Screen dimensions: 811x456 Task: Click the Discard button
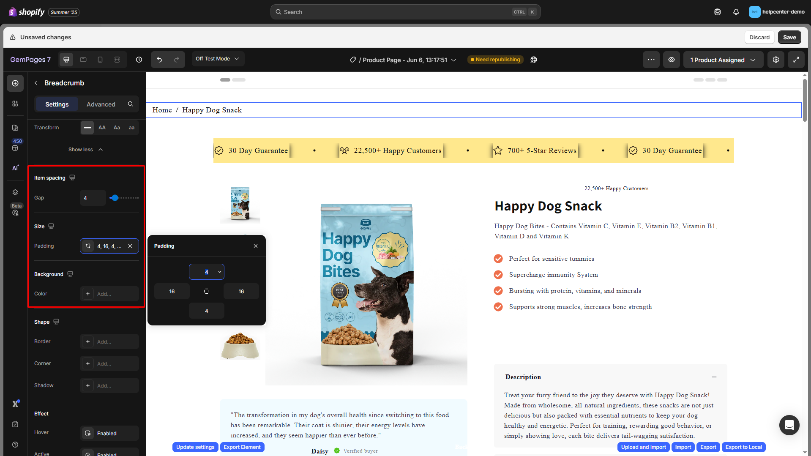pyautogui.click(x=759, y=37)
